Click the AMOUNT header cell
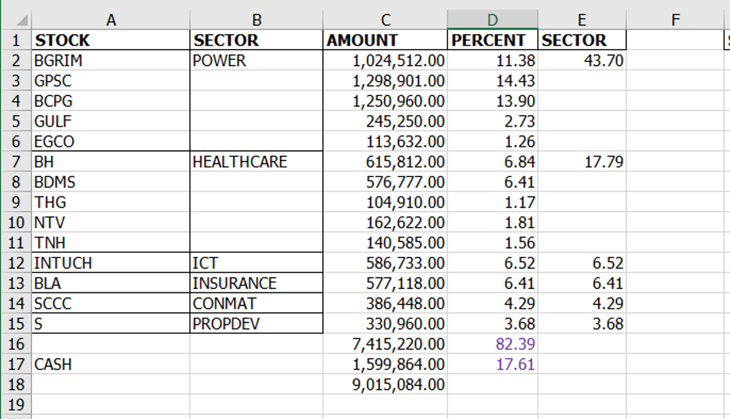 [x=385, y=40]
